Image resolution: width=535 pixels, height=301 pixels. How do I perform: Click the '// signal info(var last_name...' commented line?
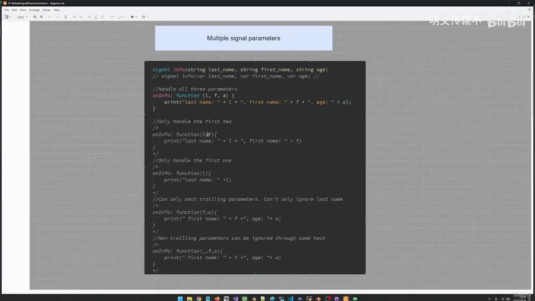point(236,77)
